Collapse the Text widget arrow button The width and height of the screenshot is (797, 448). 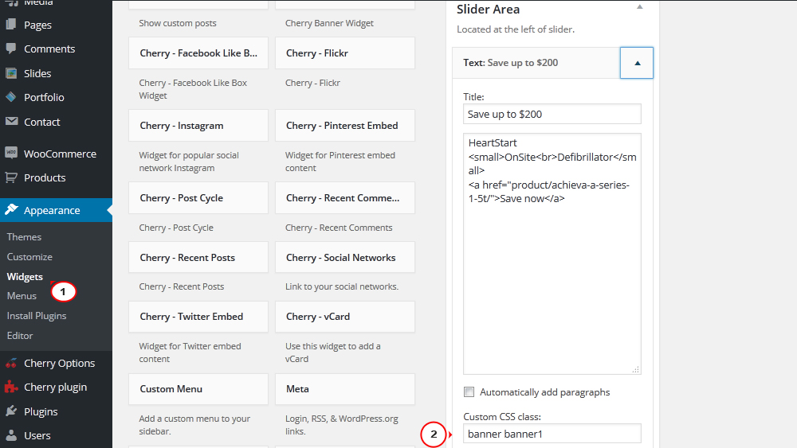coord(636,63)
